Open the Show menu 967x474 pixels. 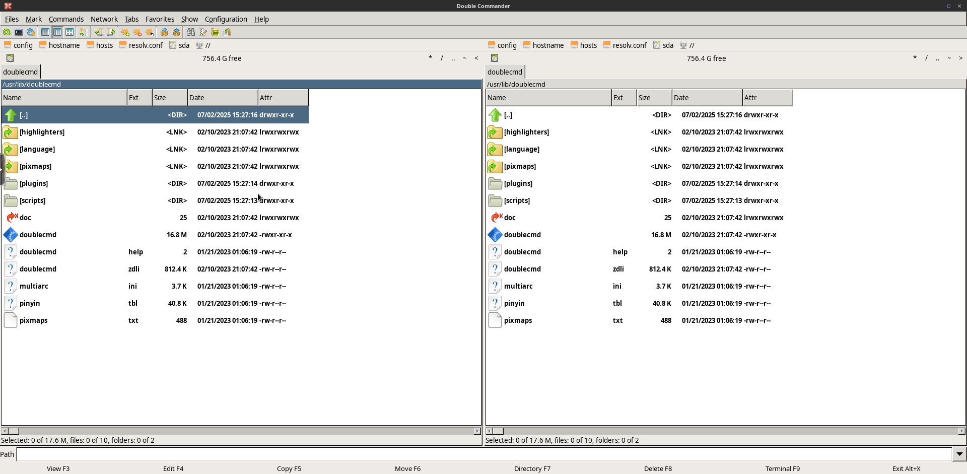coord(189,19)
